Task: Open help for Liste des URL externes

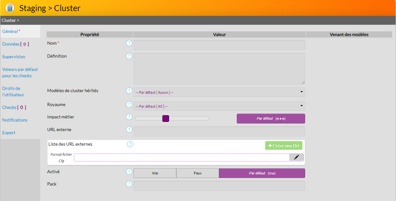Action: (x=130, y=144)
